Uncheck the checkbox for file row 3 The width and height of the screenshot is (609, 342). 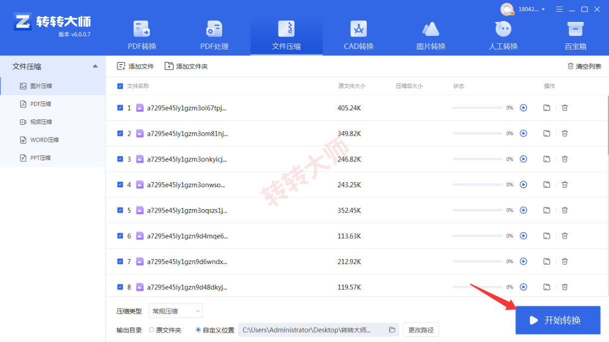120,159
